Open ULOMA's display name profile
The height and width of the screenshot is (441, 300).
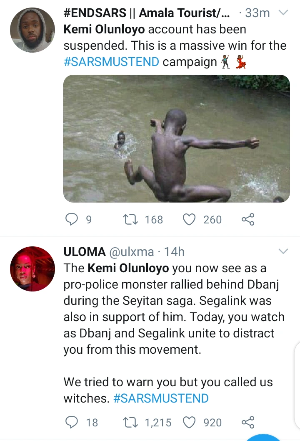click(84, 252)
